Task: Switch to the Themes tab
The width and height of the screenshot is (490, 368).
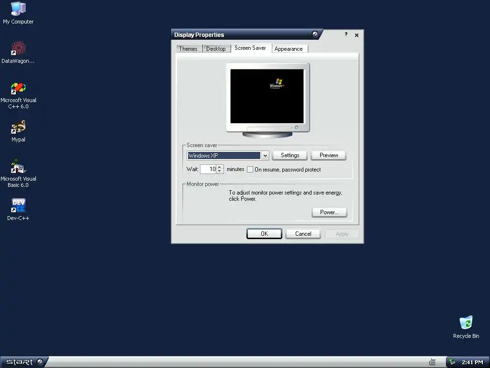Action: (x=188, y=49)
